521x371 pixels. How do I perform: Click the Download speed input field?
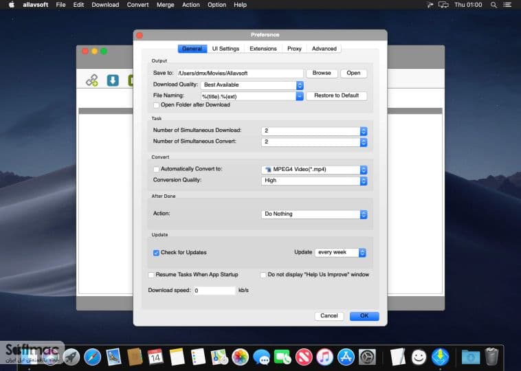coord(214,291)
